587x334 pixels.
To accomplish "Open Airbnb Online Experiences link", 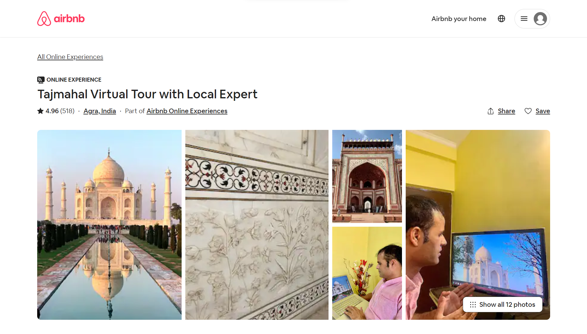I will coord(187,111).
